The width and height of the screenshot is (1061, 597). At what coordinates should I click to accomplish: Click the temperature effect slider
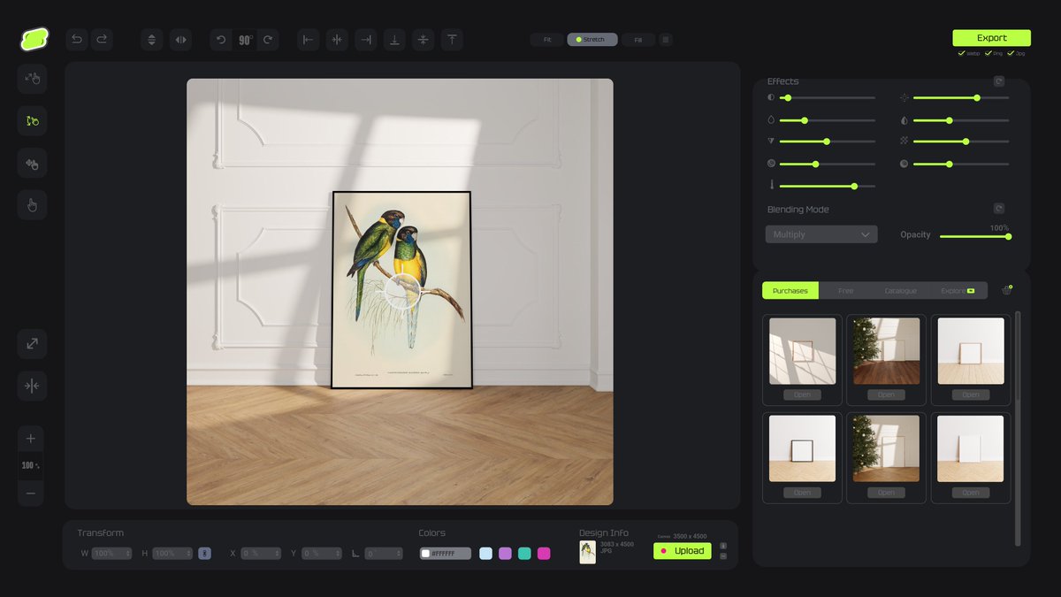(x=827, y=186)
